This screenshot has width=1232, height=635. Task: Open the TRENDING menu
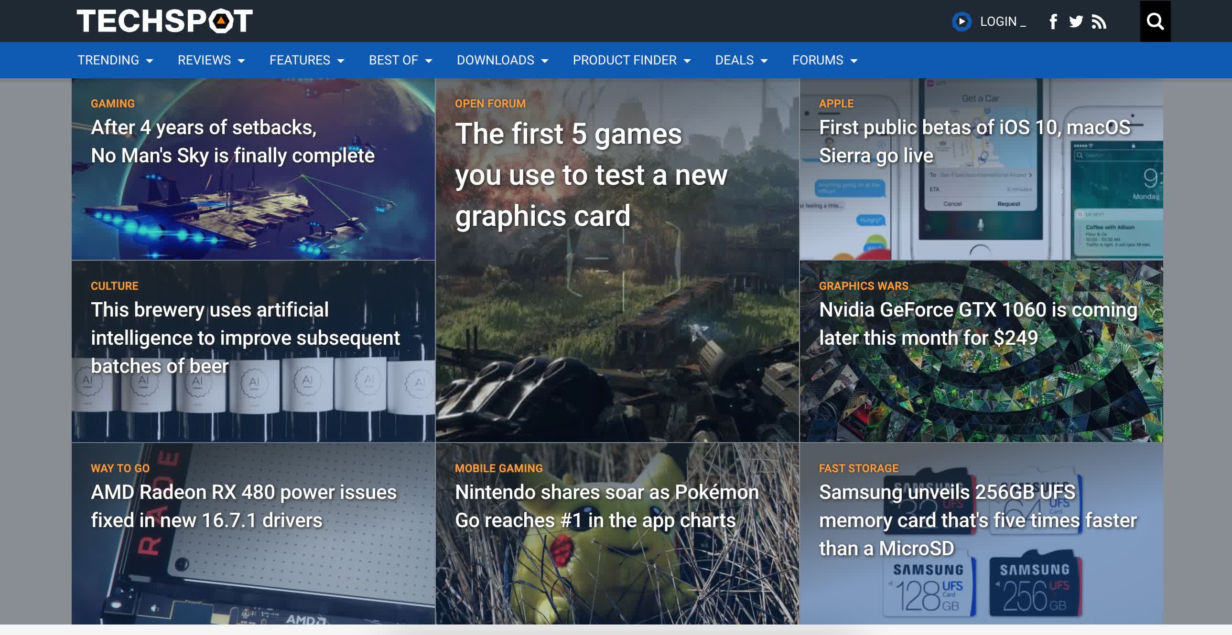click(115, 60)
